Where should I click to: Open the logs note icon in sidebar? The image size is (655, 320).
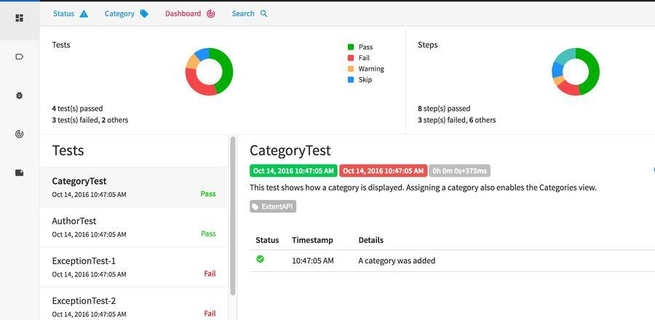[19, 172]
